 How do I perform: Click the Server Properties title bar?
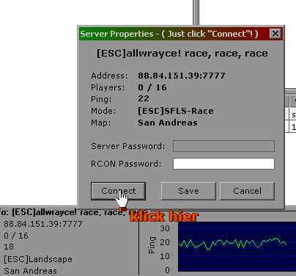point(174,34)
